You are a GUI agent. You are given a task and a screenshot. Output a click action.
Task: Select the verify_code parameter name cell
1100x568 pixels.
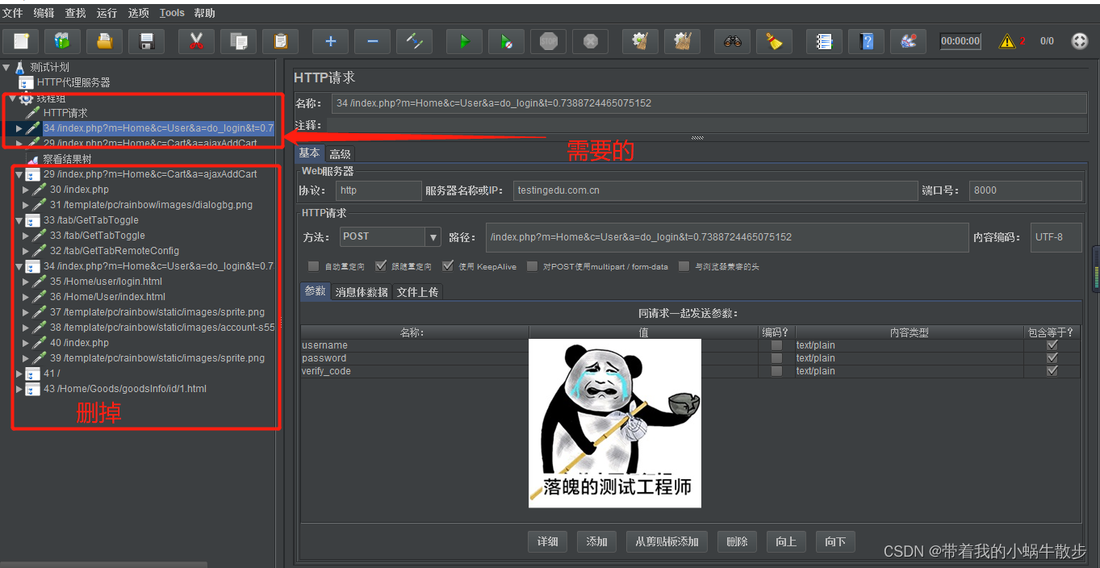(x=415, y=371)
